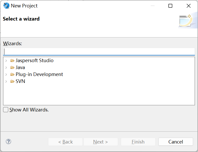Select the SVN wizard category label

tap(20, 81)
